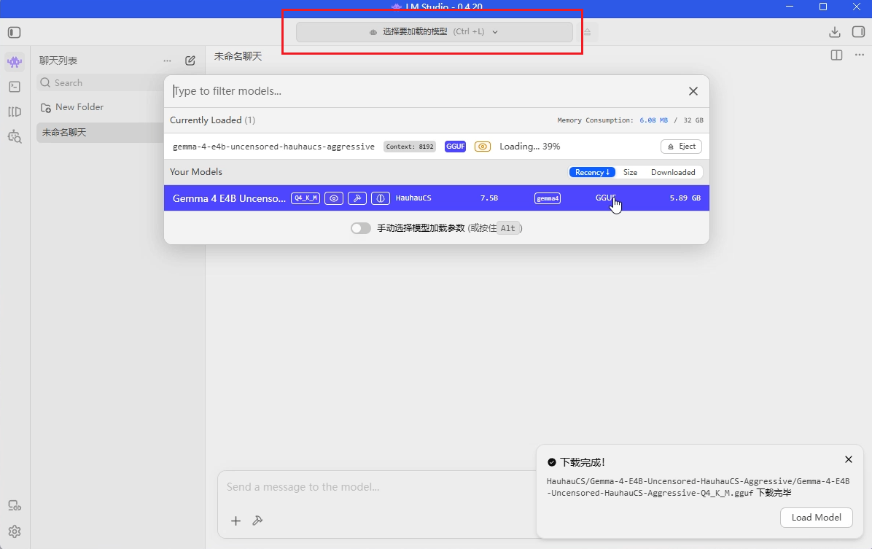Open chat more options ellipsis
This screenshot has height=549, width=872.
859,55
